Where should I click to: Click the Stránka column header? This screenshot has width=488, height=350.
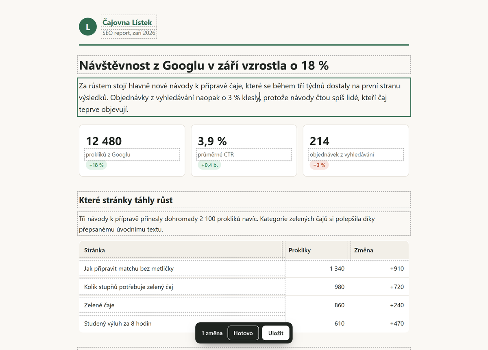coord(181,250)
